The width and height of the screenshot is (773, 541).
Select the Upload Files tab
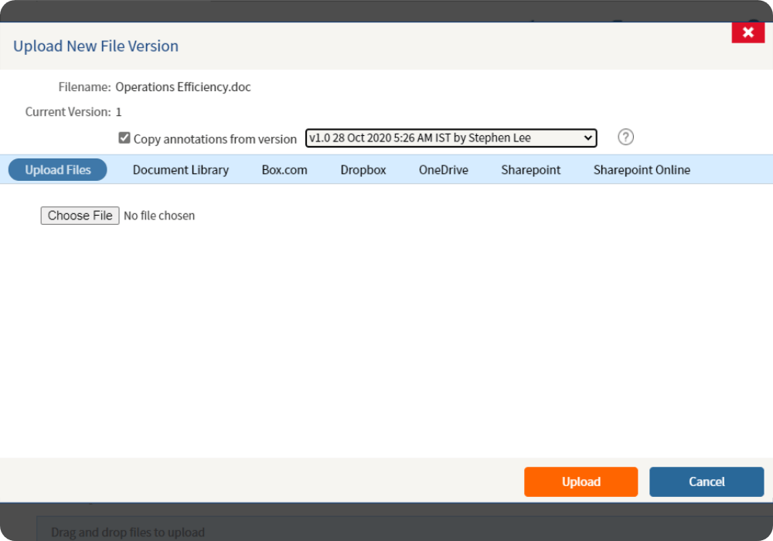58,170
